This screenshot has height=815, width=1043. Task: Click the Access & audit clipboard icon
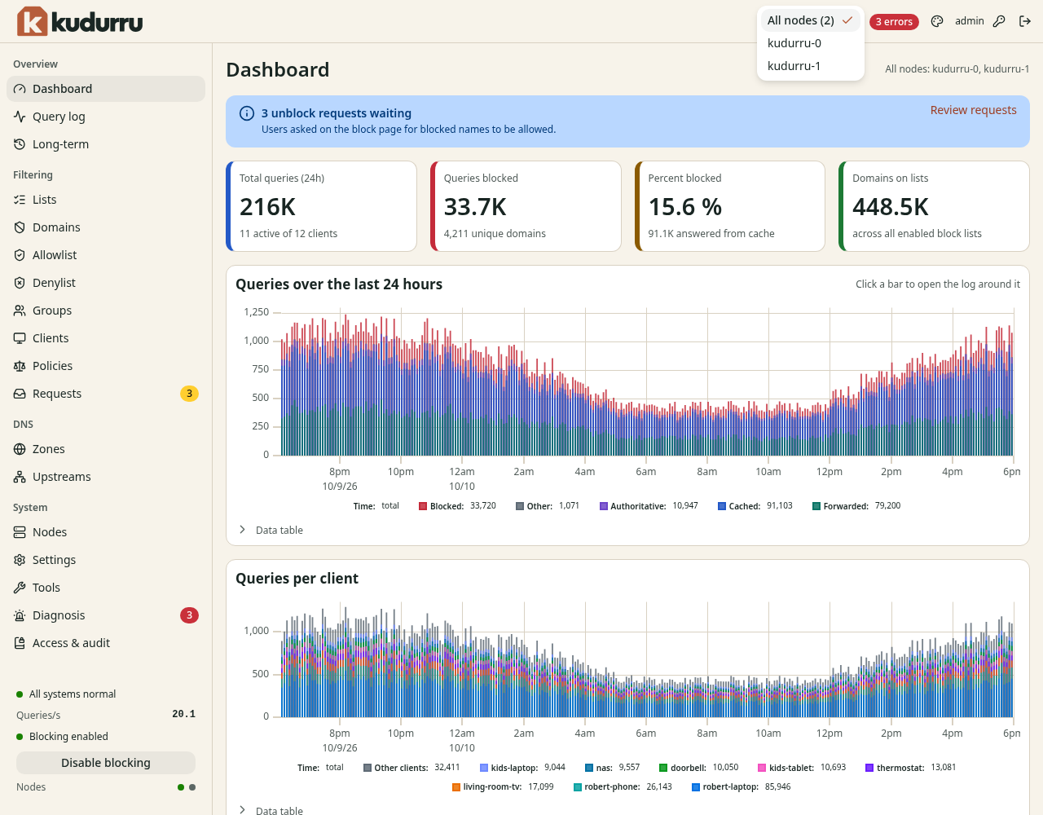tap(20, 643)
